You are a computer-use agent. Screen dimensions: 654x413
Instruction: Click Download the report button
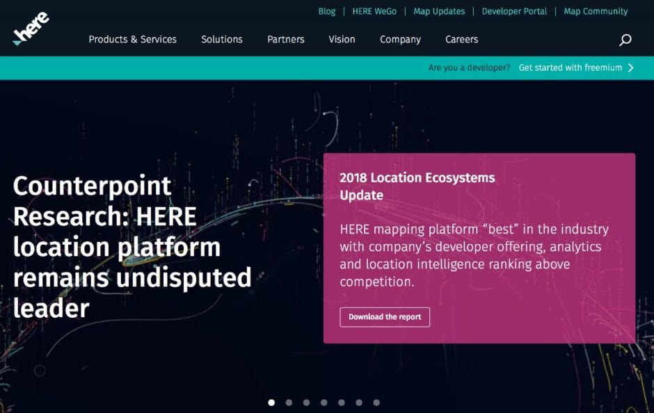tap(385, 317)
